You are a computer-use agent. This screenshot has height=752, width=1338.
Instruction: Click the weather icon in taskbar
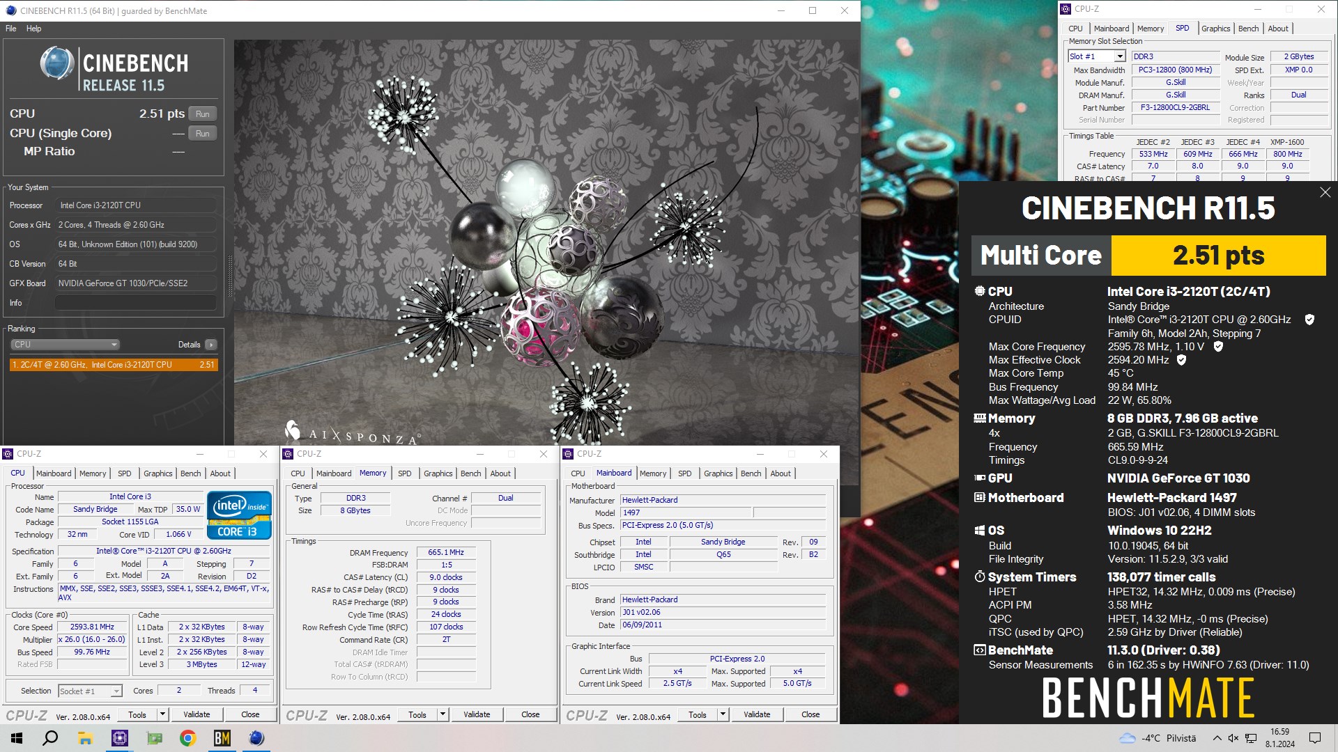1127,738
